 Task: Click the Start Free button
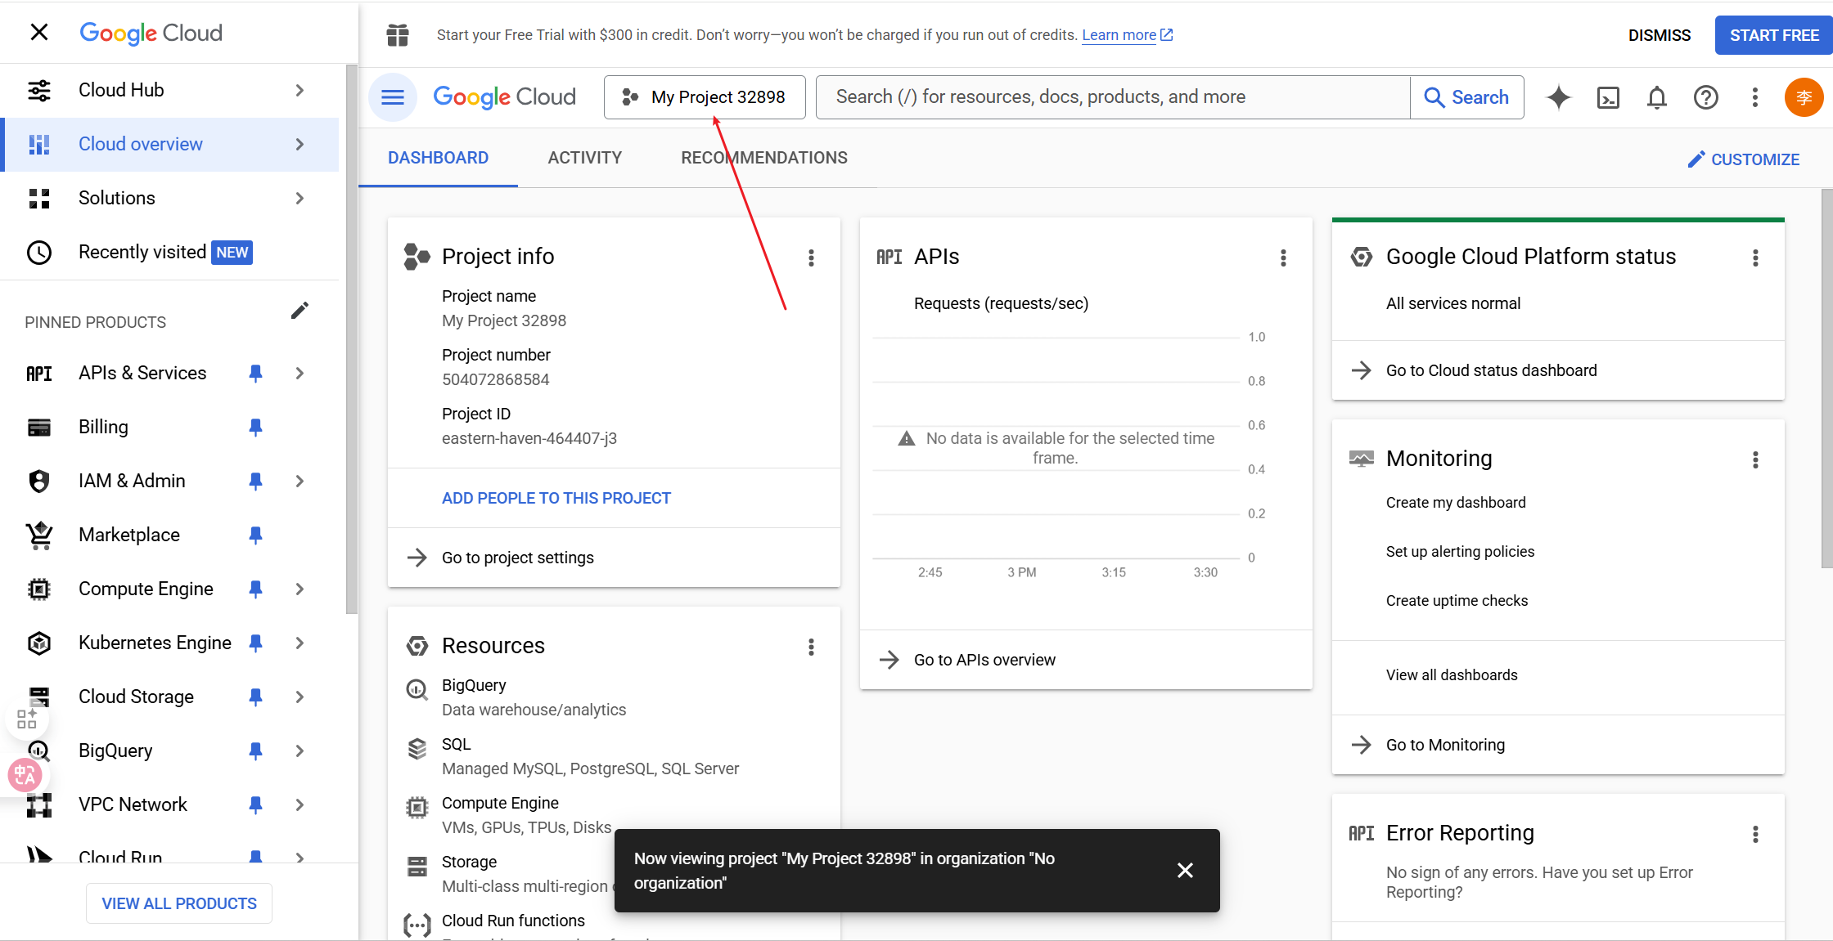coord(1773,35)
